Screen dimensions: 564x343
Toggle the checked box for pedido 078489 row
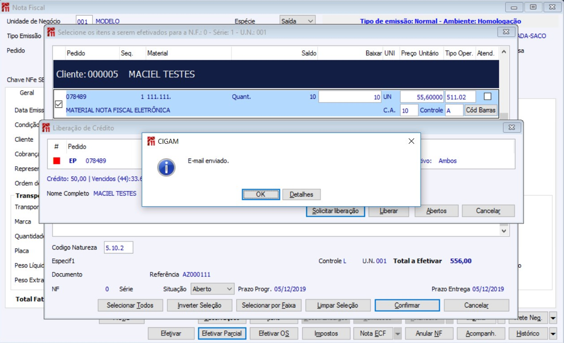(x=59, y=104)
